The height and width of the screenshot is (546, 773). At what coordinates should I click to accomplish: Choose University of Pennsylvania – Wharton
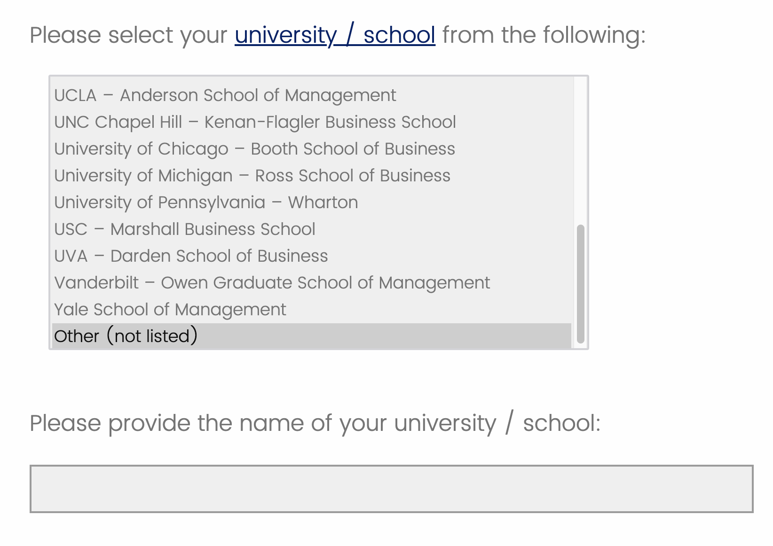point(206,203)
